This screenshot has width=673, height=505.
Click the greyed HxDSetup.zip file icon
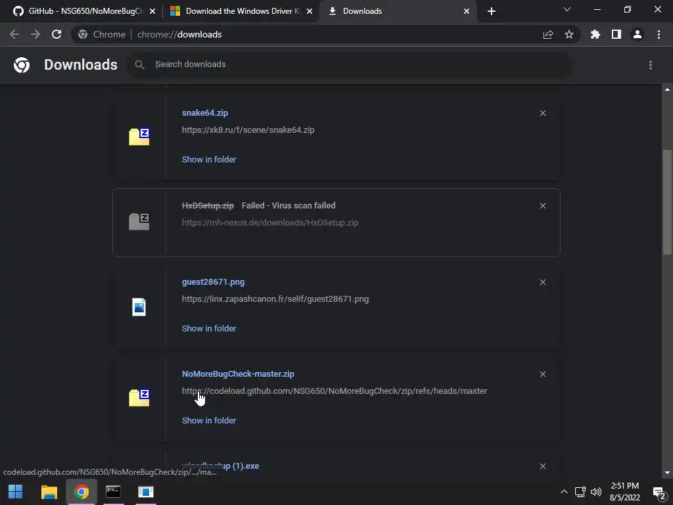(139, 222)
